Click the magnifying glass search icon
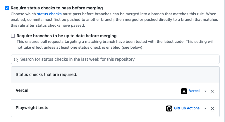Viewport: 225px width, 122px height. click(16, 60)
